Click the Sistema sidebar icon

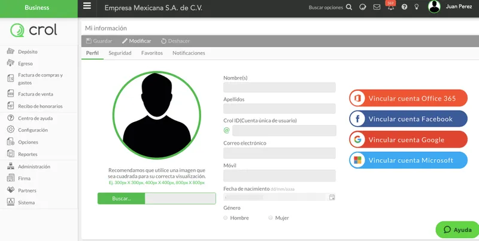coord(11,202)
